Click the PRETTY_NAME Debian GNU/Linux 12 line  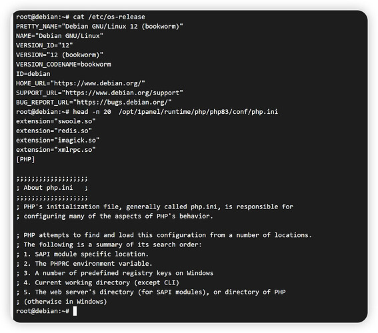pyautogui.click(x=99, y=26)
